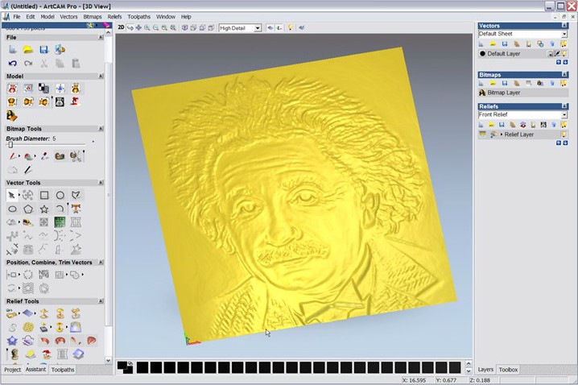Select the rectangle vector tool

tap(43, 195)
